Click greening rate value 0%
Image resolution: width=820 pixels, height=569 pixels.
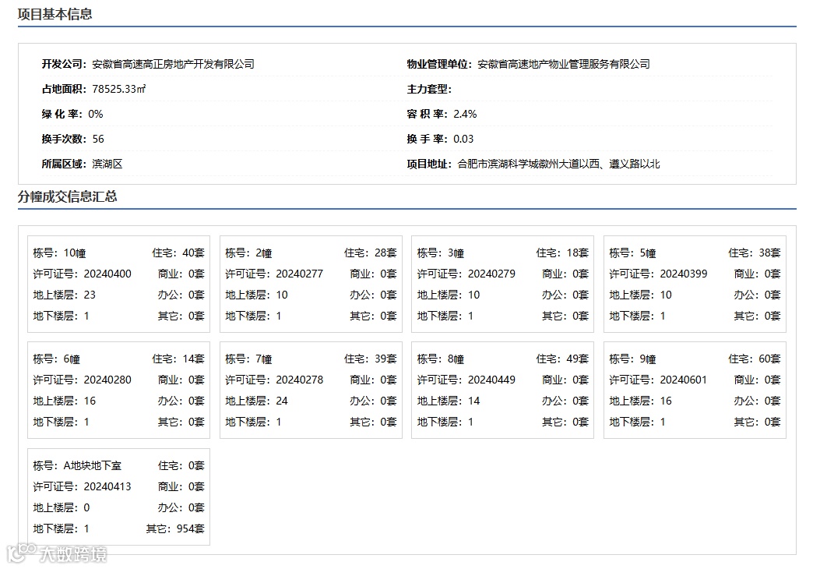[96, 114]
